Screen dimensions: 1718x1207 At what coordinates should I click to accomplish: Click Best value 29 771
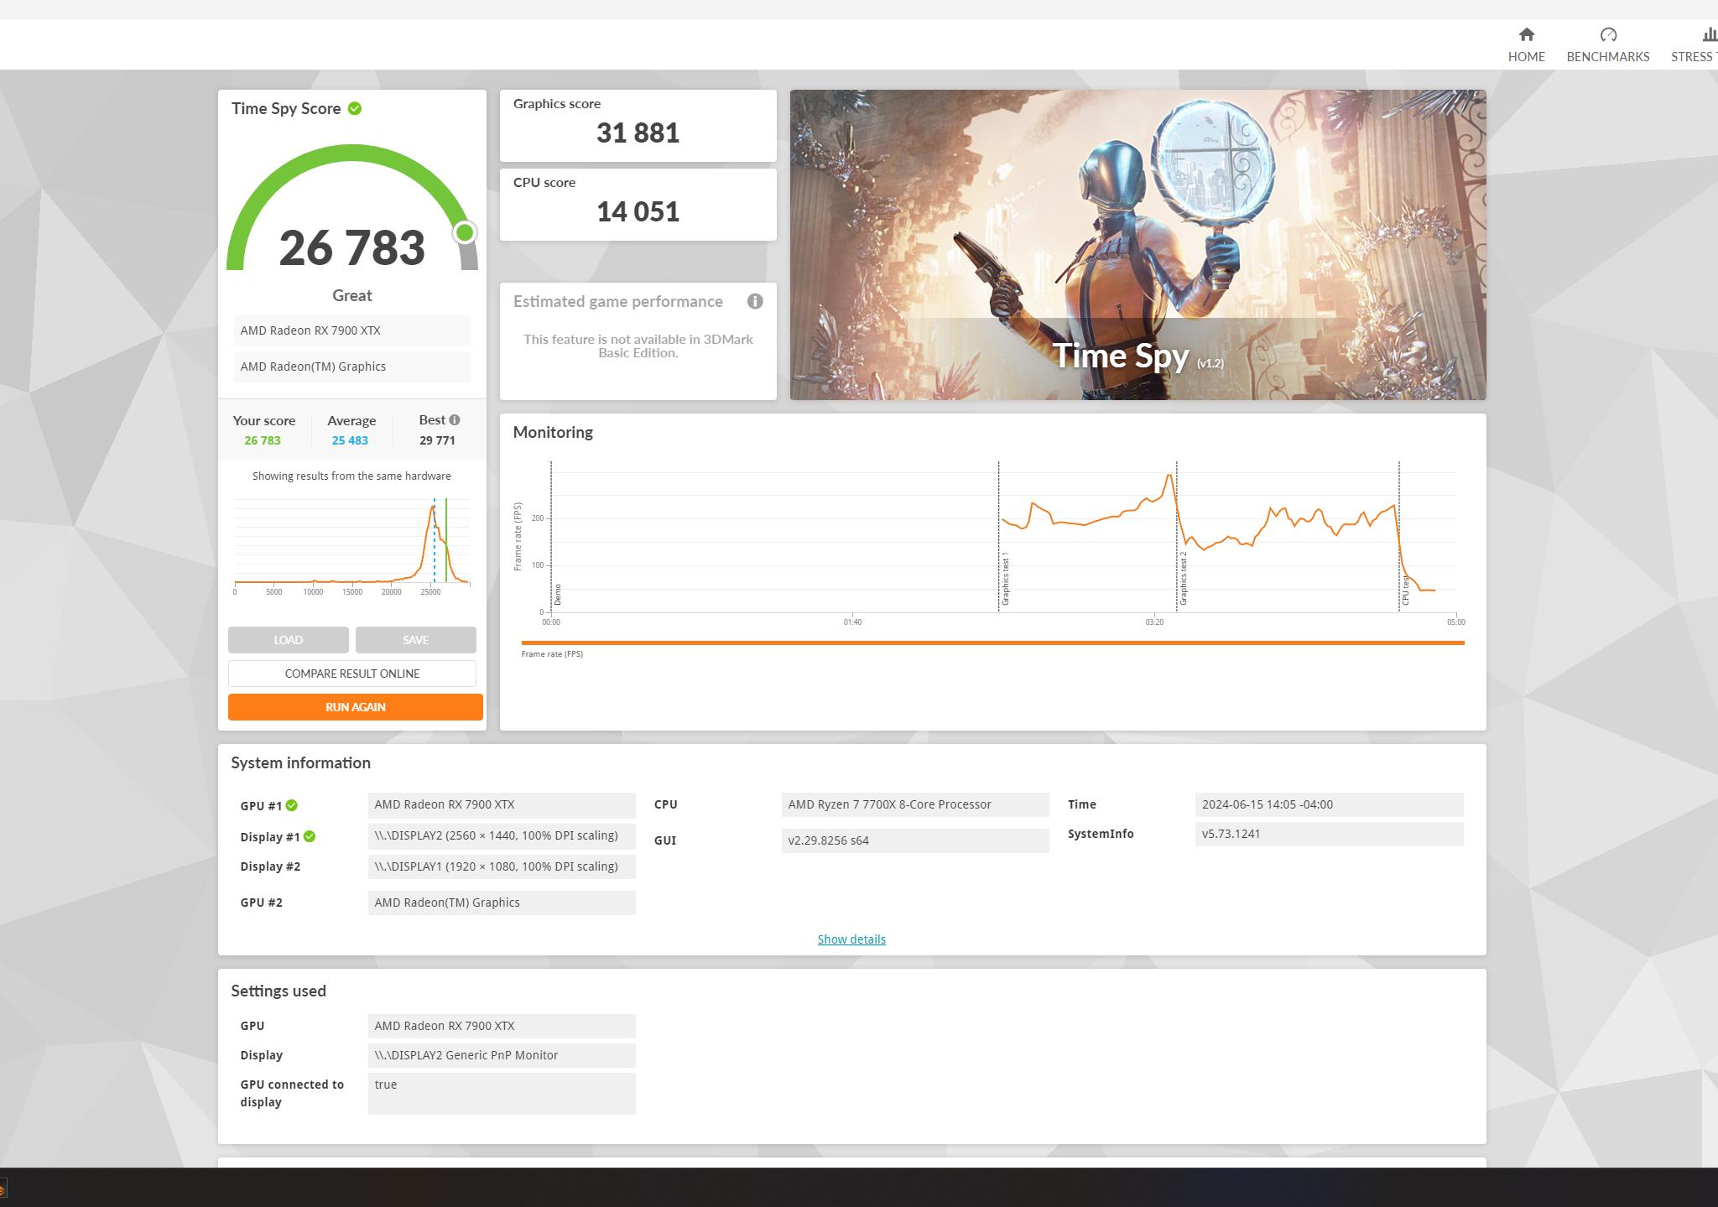[x=437, y=440]
